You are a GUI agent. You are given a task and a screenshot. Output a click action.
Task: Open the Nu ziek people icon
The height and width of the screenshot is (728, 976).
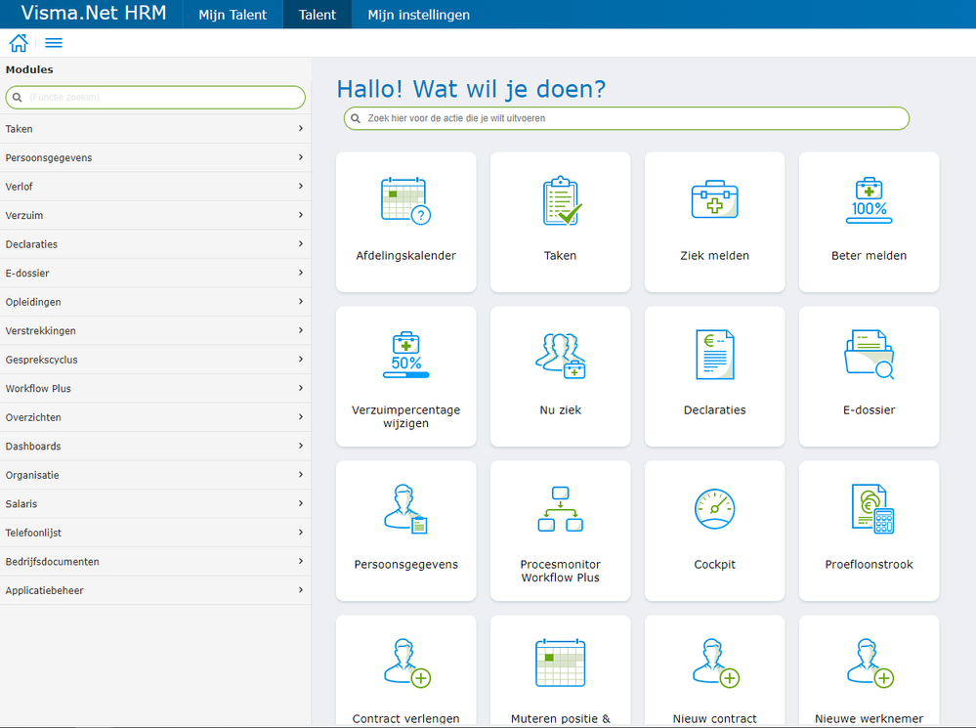click(x=560, y=356)
